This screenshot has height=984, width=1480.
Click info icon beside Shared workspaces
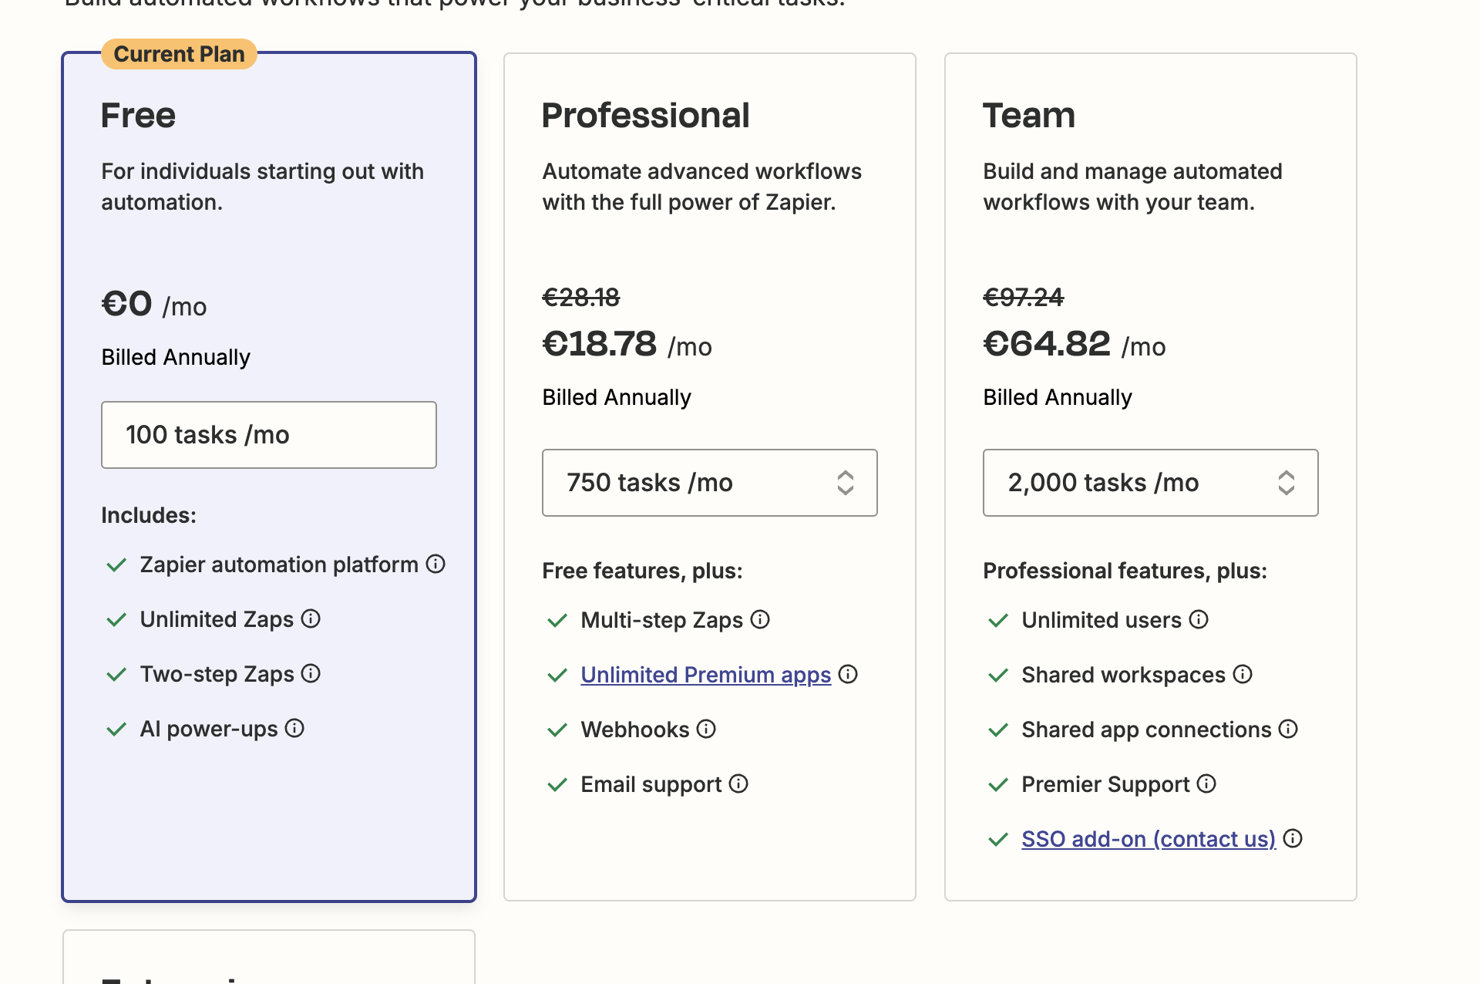pos(1243,675)
